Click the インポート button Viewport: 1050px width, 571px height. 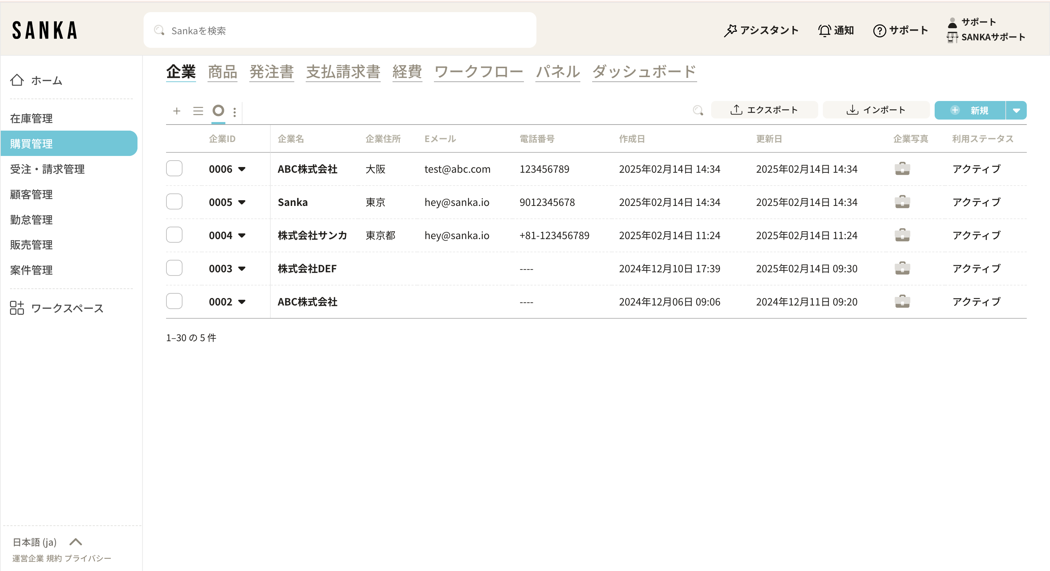click(x=876, y=110)
